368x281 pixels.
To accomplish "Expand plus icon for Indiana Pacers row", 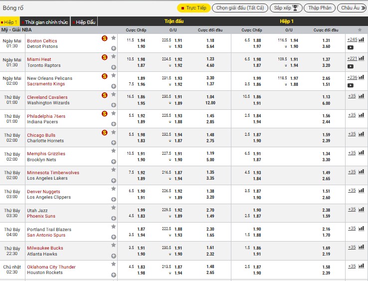I will point(114,124).
